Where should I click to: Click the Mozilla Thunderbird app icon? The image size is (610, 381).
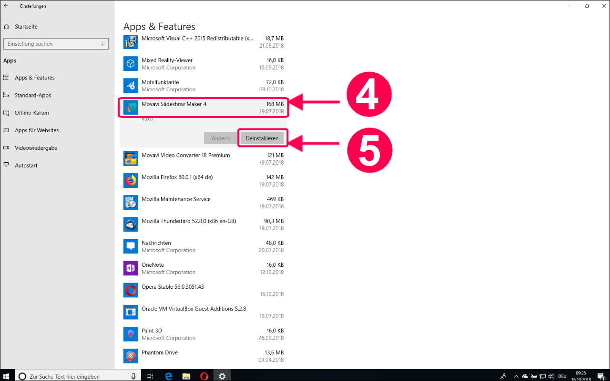point(131,225)
